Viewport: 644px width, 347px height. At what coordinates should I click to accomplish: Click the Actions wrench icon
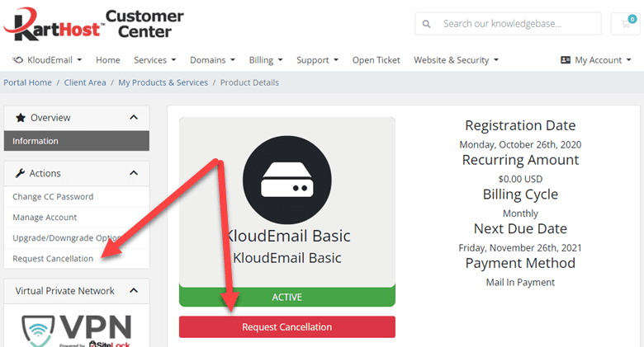click(x=20, y=173)
